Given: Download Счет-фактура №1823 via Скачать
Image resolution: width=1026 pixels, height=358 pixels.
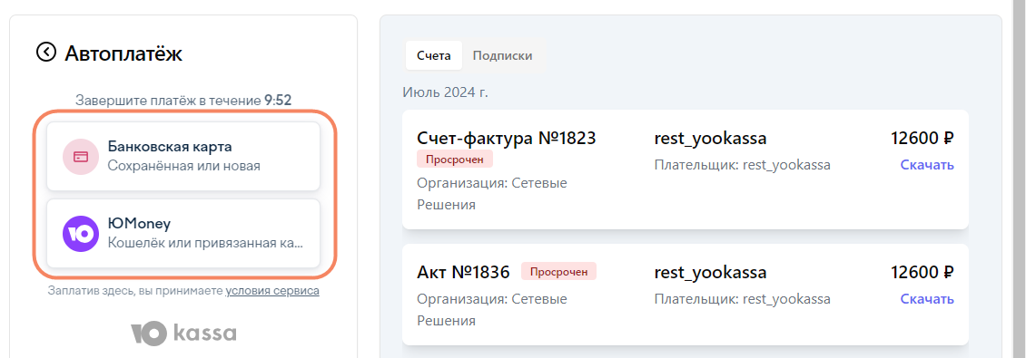Looking at the screenshot, I should pyautogui.click(x=927, y=165).
